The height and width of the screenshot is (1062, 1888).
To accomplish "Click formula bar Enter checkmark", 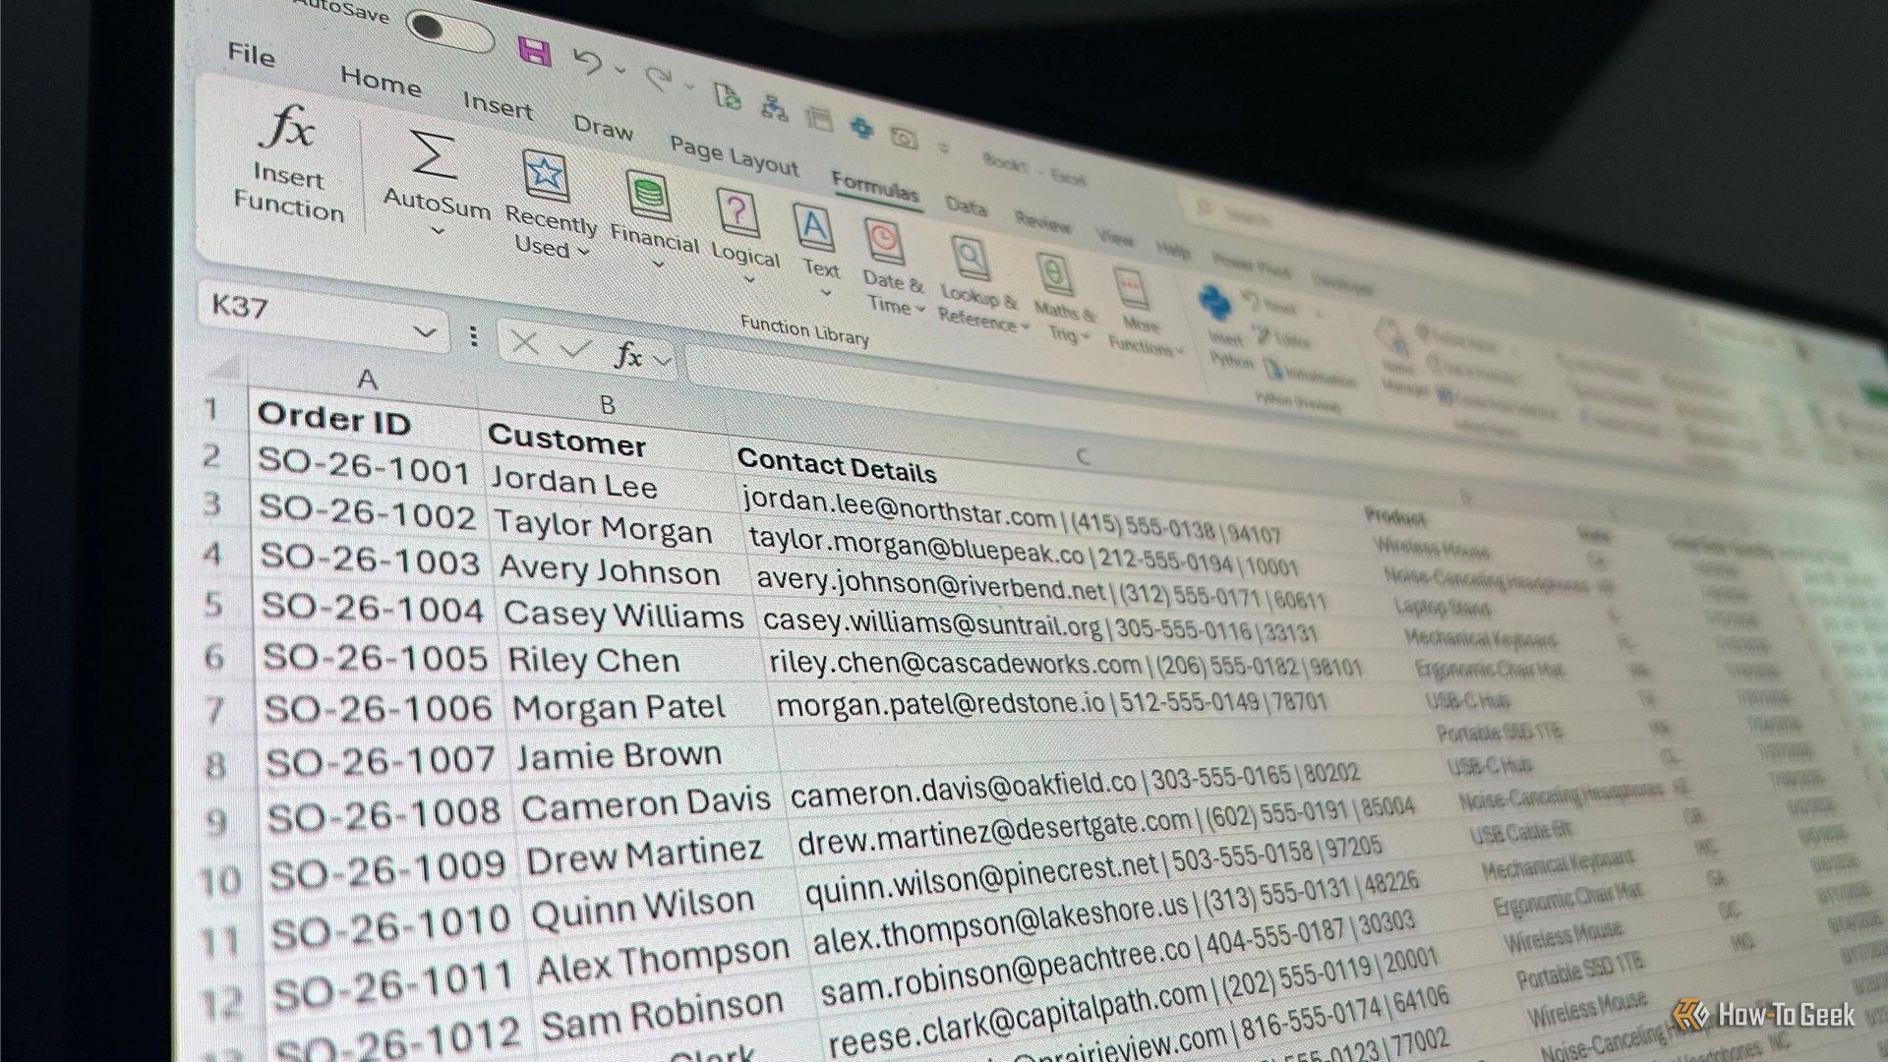I will click(x=575, y=348).
